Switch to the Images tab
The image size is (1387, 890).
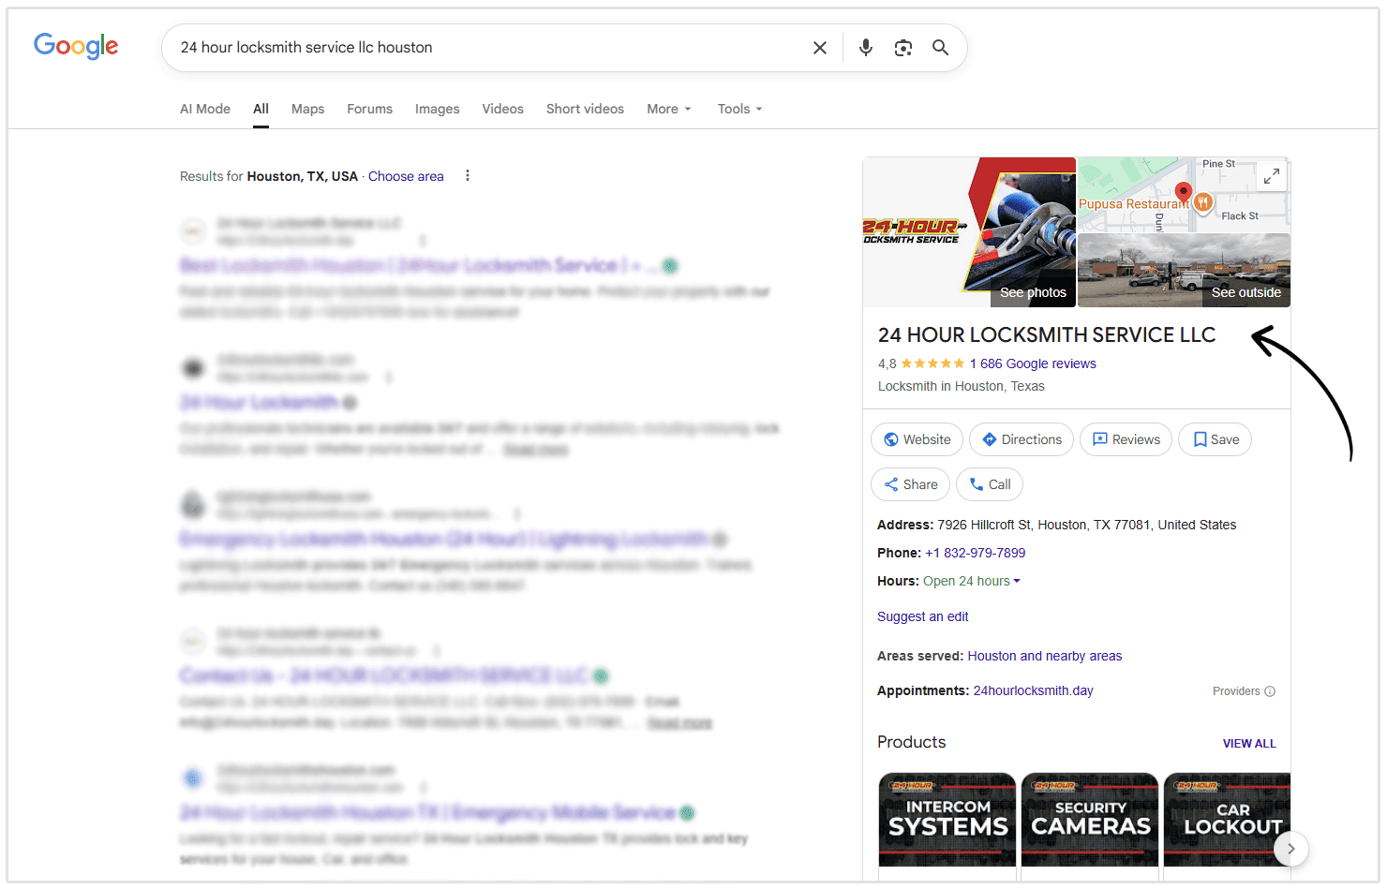pos(437,109)
